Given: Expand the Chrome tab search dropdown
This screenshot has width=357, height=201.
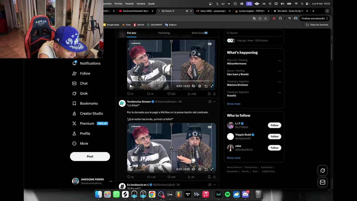Looking at the screenshot, I should coord(327,11).
